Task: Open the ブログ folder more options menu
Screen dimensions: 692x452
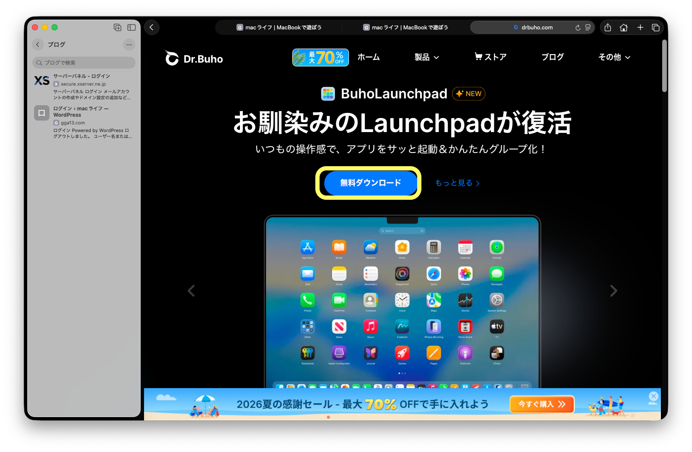Action: tap(129, 44)
